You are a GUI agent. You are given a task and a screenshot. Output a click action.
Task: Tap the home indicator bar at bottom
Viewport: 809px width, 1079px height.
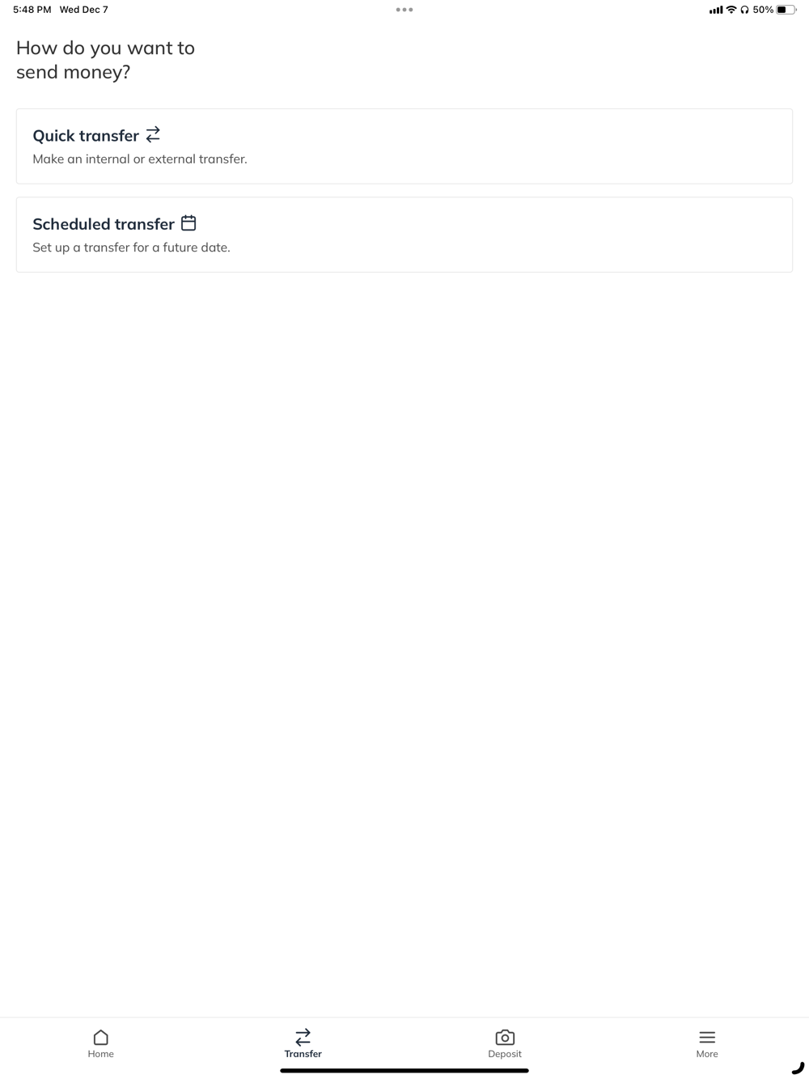click(x=404, y=1070)
